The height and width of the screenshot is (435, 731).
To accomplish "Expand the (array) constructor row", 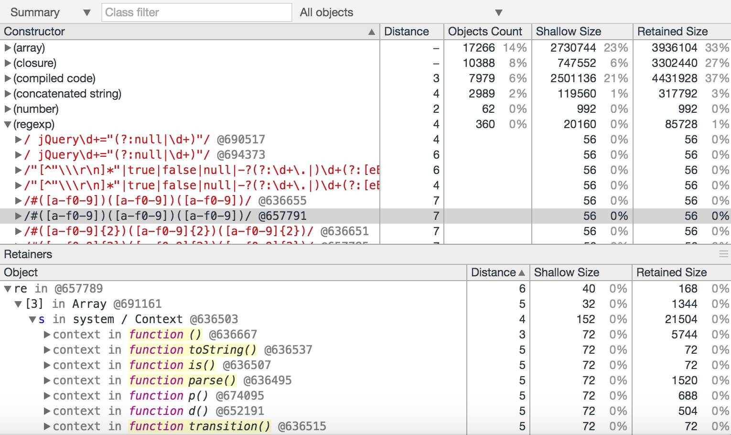I will point(8,48).
